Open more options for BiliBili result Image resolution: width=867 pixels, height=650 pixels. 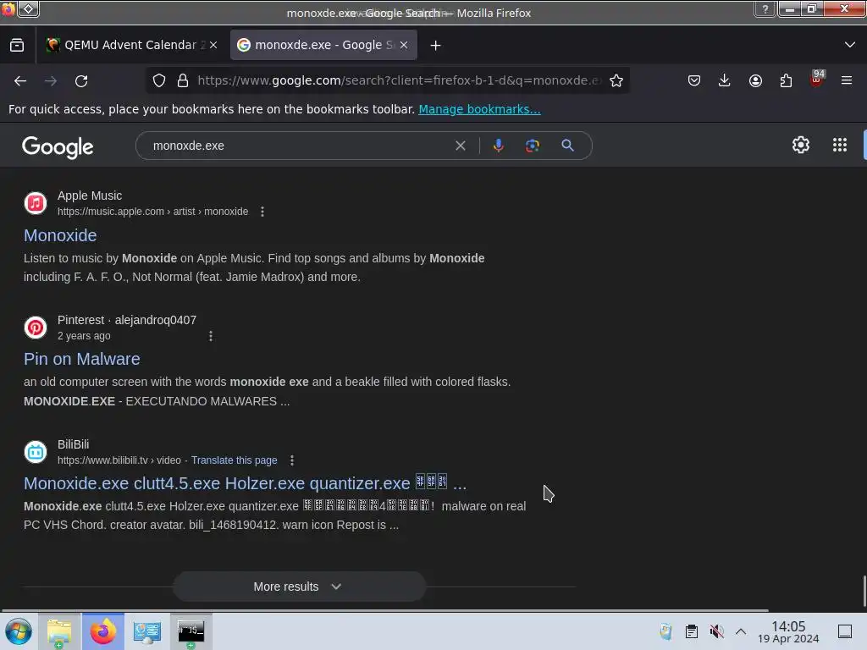[292, 460]
